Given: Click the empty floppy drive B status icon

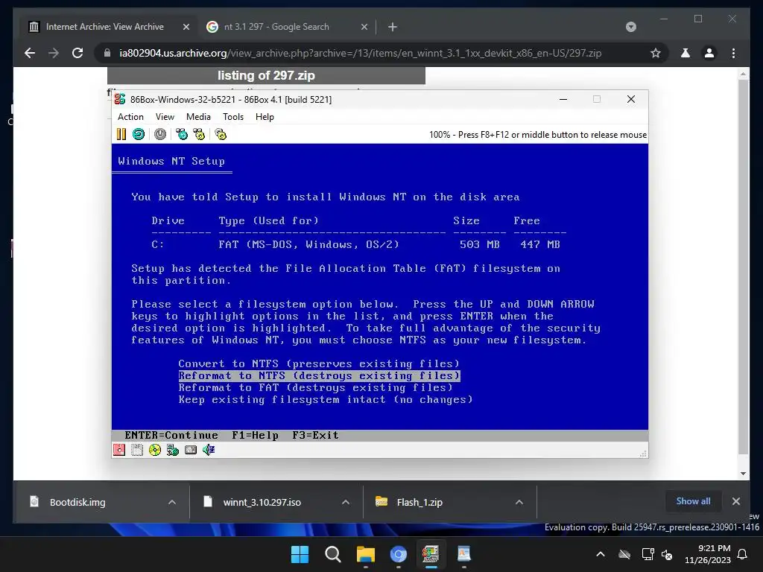Looking at the screenshot, I should pyautogui.click(x=137, y=450).
